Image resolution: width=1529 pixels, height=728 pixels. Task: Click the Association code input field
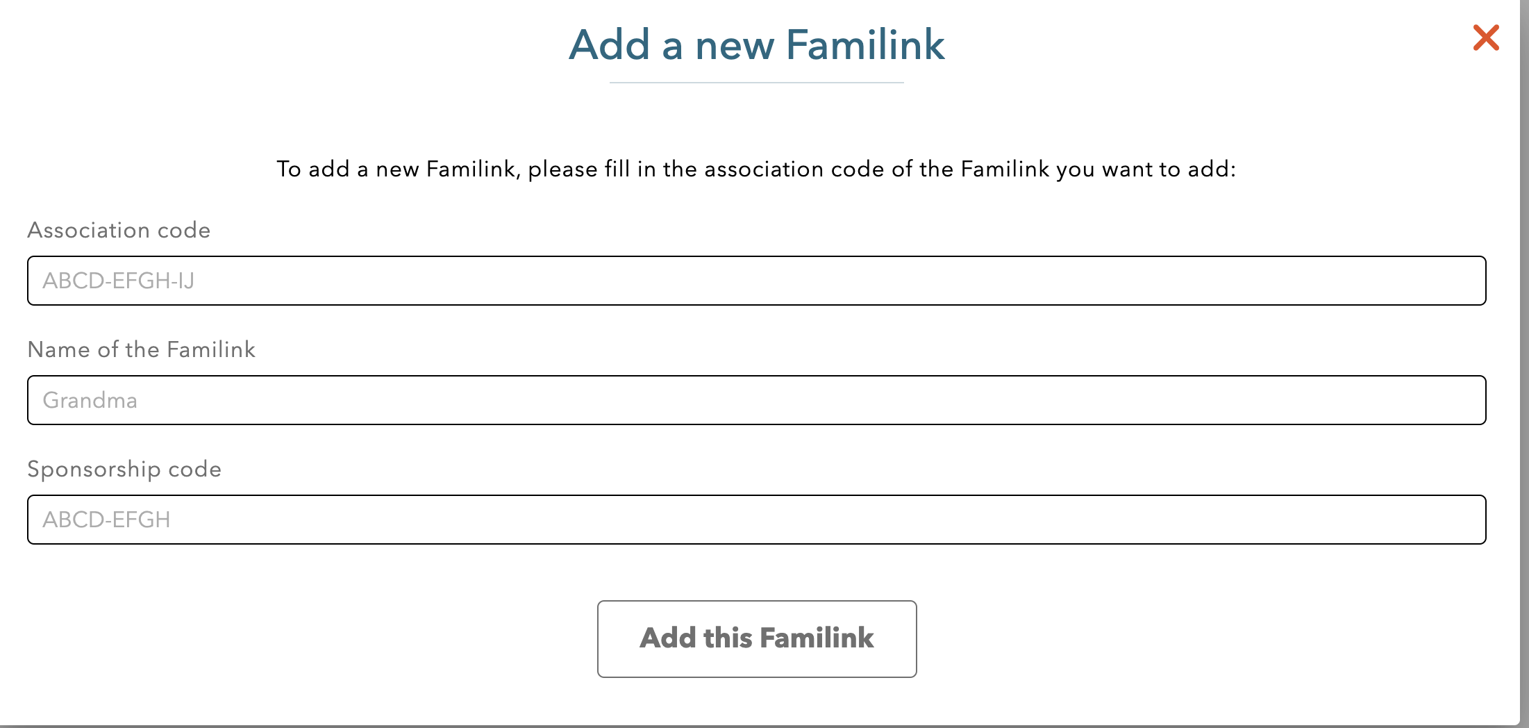click(757, 281)
